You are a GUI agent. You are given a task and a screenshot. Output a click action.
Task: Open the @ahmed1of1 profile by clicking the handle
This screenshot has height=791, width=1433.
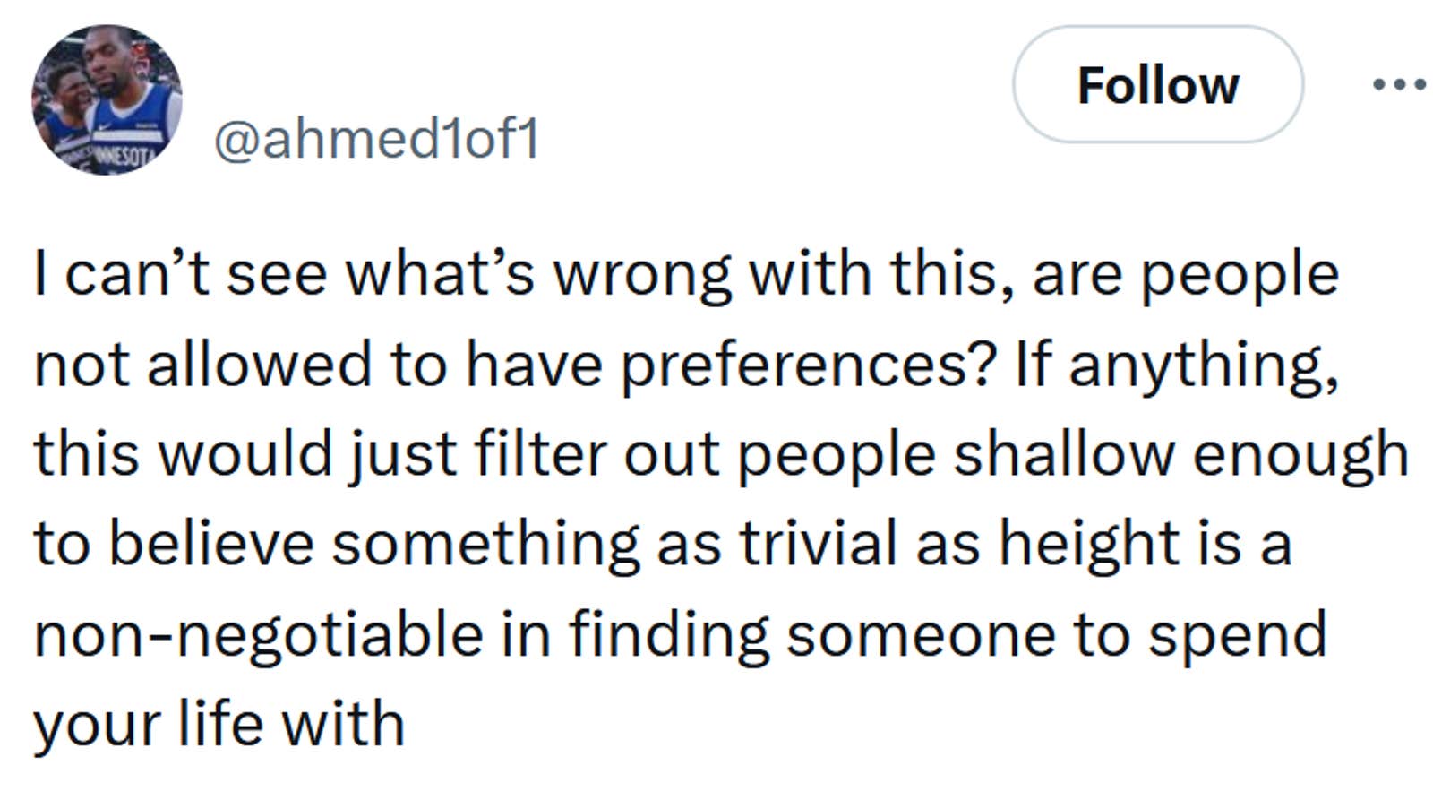376,139
